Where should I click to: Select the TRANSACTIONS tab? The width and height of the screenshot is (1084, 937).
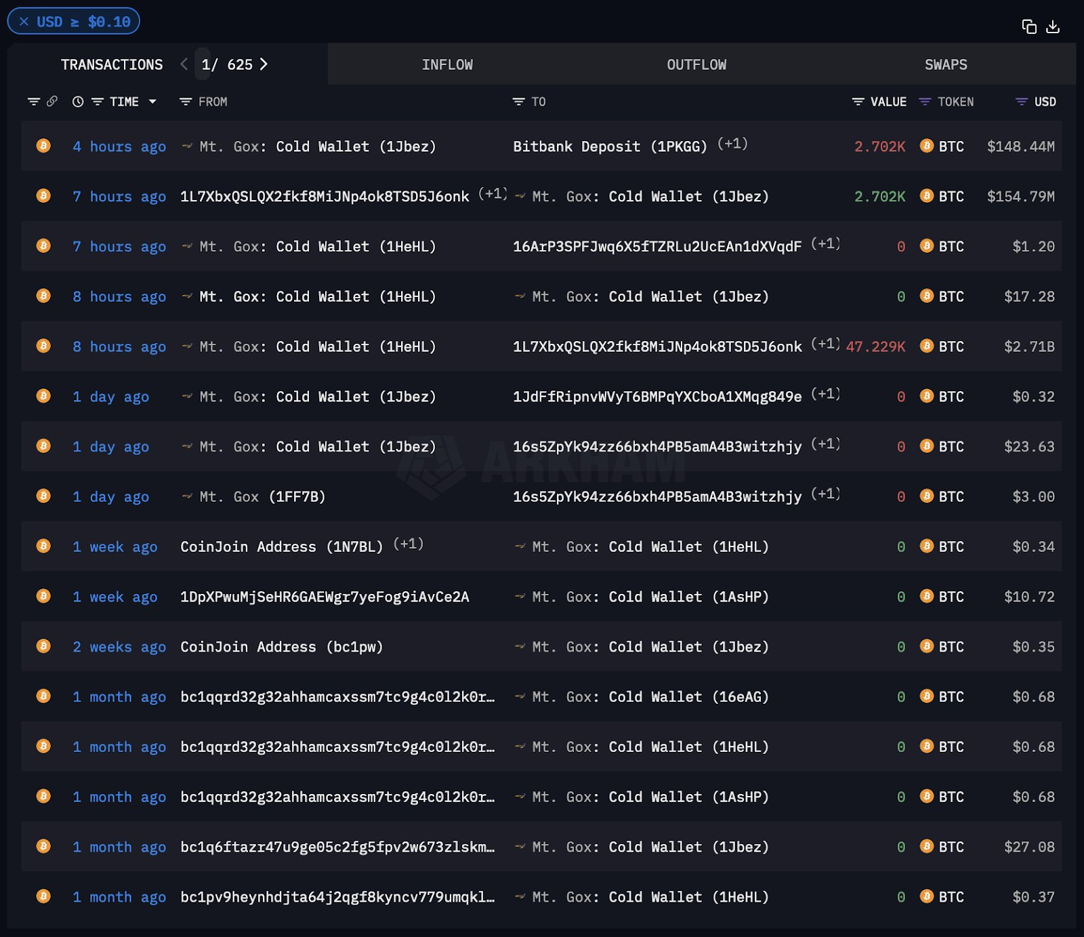click(112, 65)
